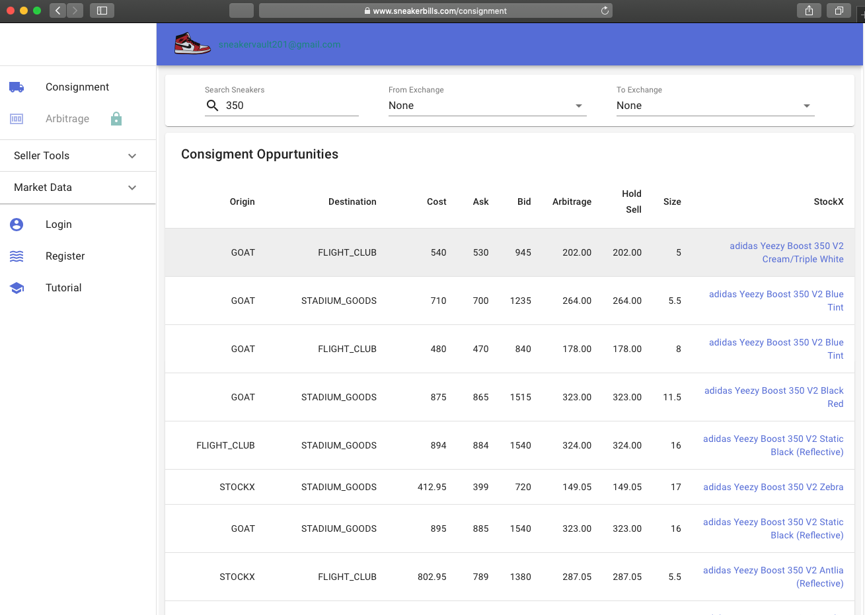Click Safari forward arrow button
865x615 pixels.
[75, 11]
